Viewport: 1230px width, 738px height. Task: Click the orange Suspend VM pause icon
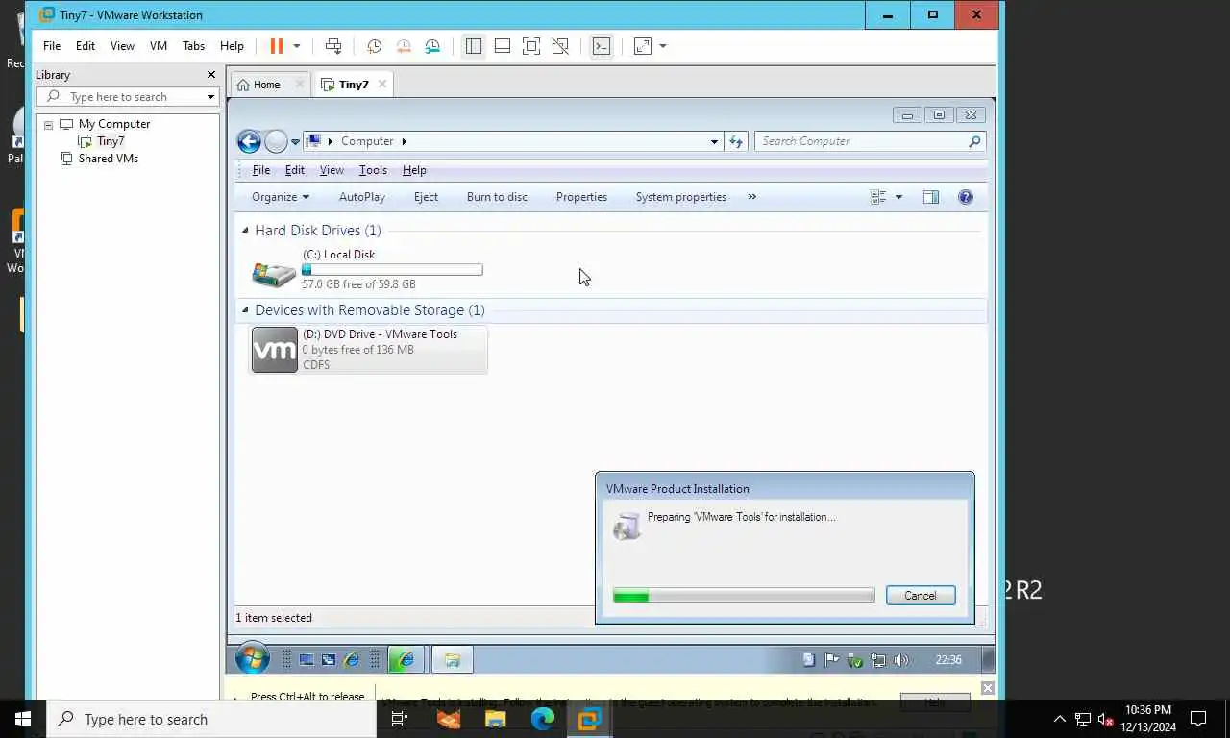coord(277,46)
